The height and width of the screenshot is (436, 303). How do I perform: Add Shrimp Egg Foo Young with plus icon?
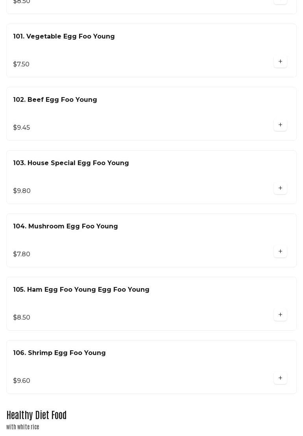tap(280, 378)
